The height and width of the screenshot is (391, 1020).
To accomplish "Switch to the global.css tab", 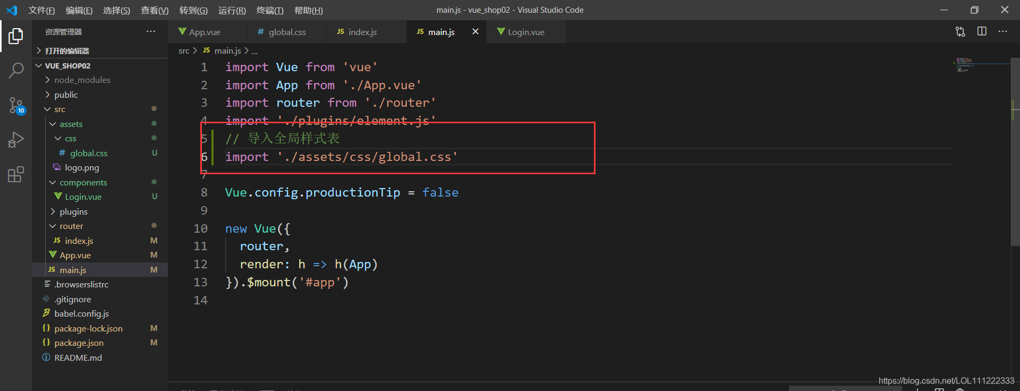I will click(286, 32).
